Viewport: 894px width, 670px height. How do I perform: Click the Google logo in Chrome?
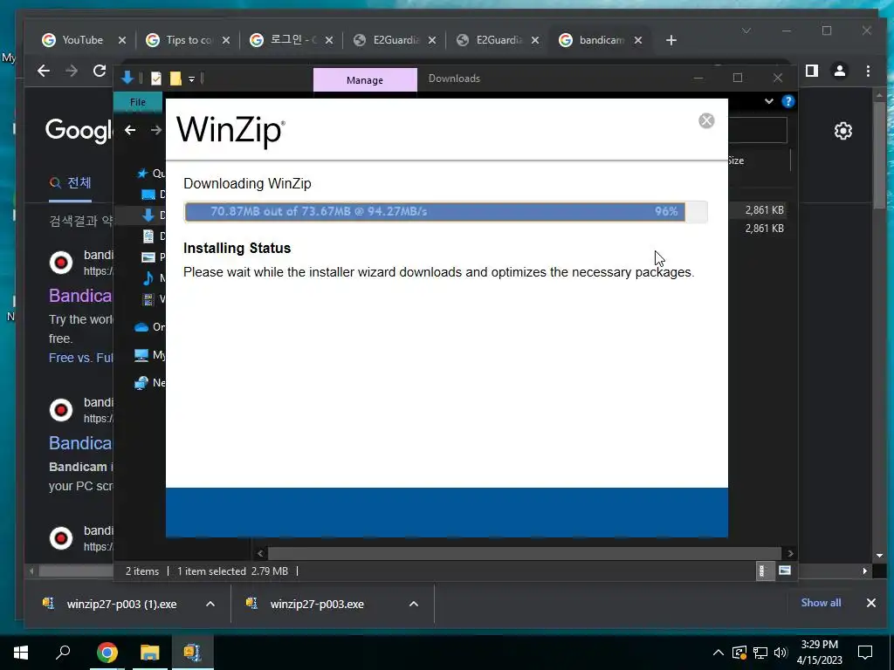pos(79,131)
